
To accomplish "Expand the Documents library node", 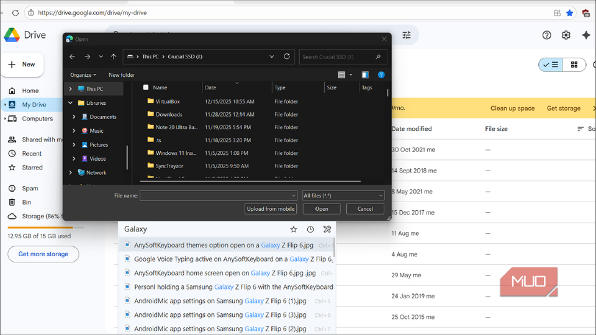I will (74, 117).
